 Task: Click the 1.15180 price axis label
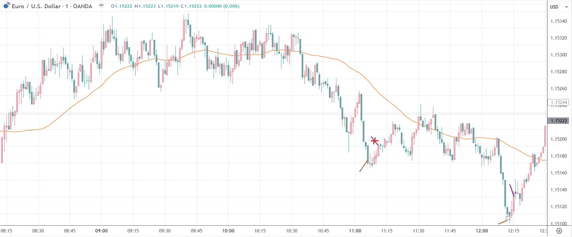pos(559,156)
